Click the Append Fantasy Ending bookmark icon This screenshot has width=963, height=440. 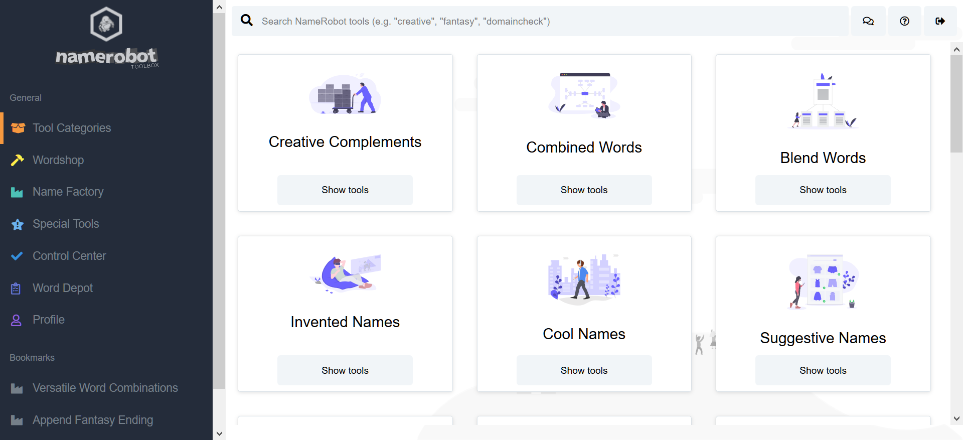(x=17, y=420)
